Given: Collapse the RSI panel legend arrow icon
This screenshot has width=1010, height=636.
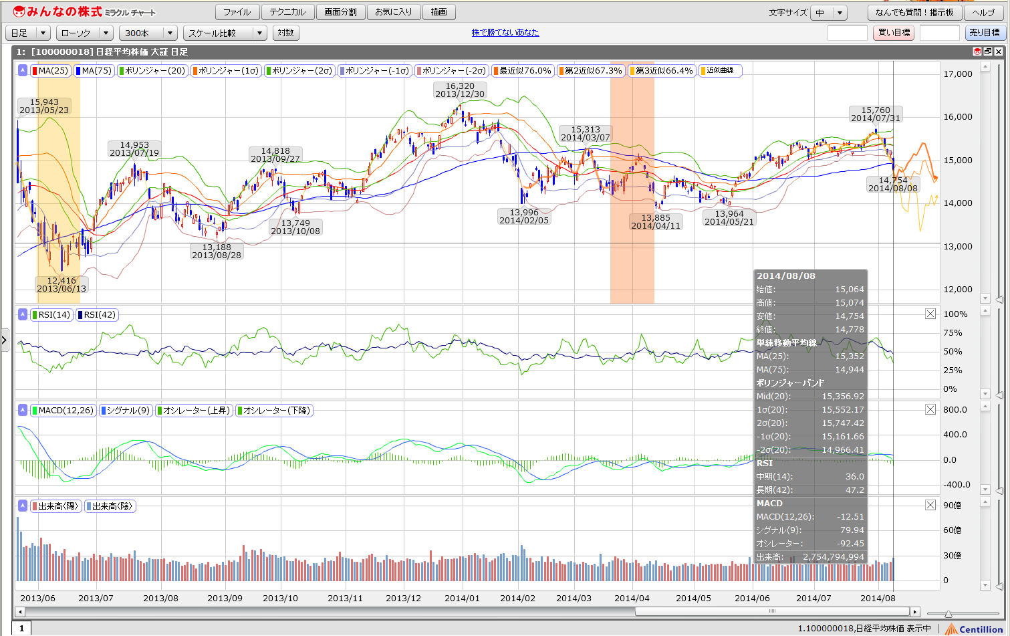Looking at the screenshot, I should click(23, 314).
